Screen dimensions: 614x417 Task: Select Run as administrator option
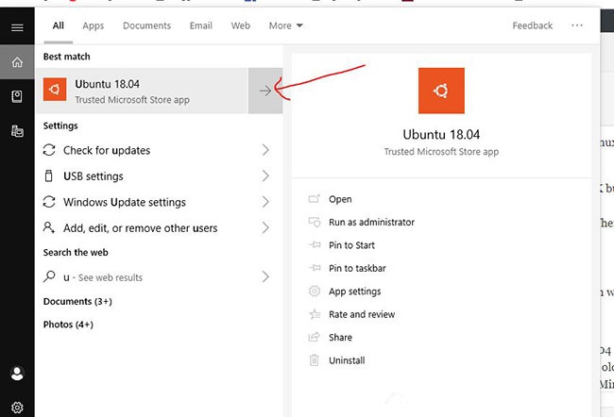pos(371,223)
